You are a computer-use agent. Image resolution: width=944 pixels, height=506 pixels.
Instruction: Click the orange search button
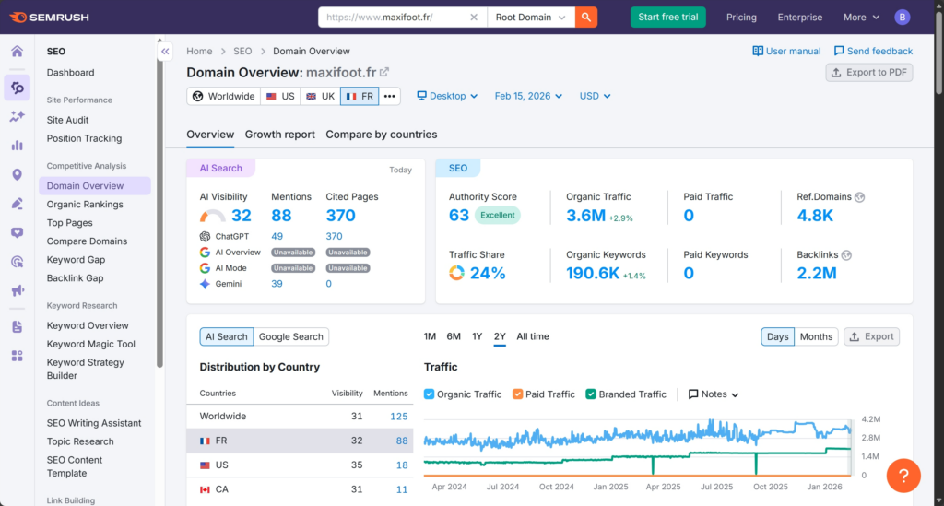pyautogui.click(x=586, y=17)
